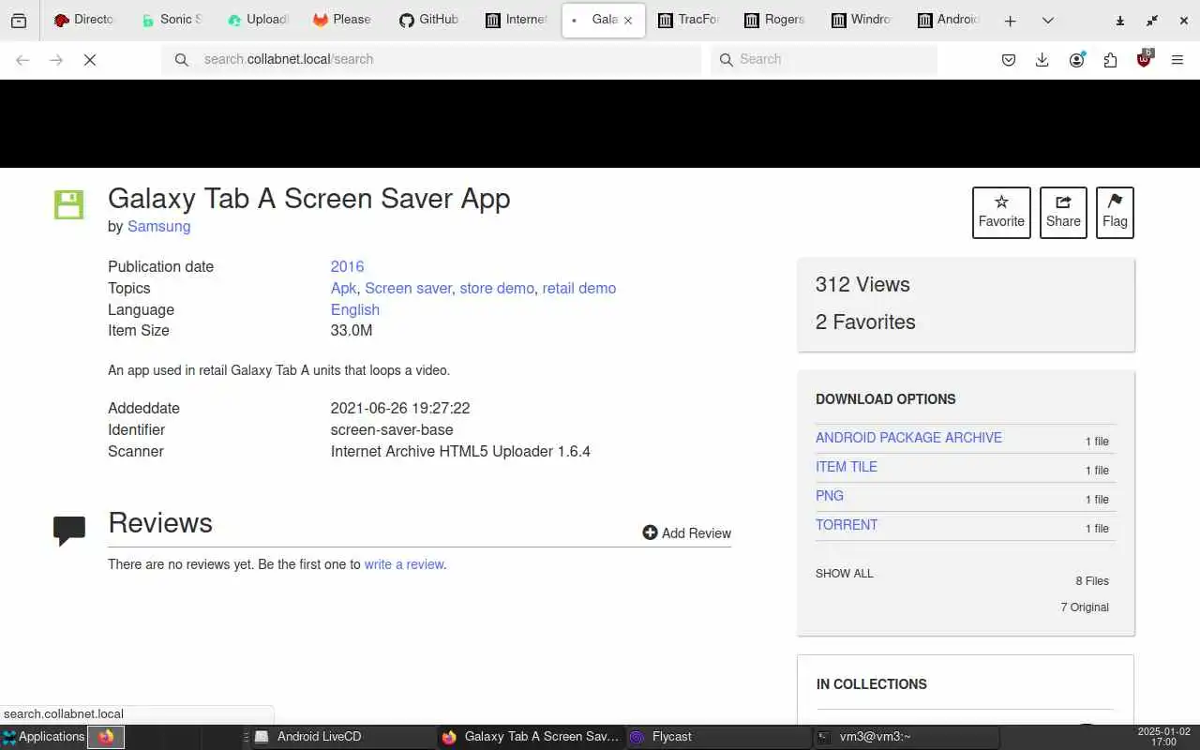The width and height of the screenshot is (1200, 750).
Task: Open the account profile icon
Action: point(1076,60)
